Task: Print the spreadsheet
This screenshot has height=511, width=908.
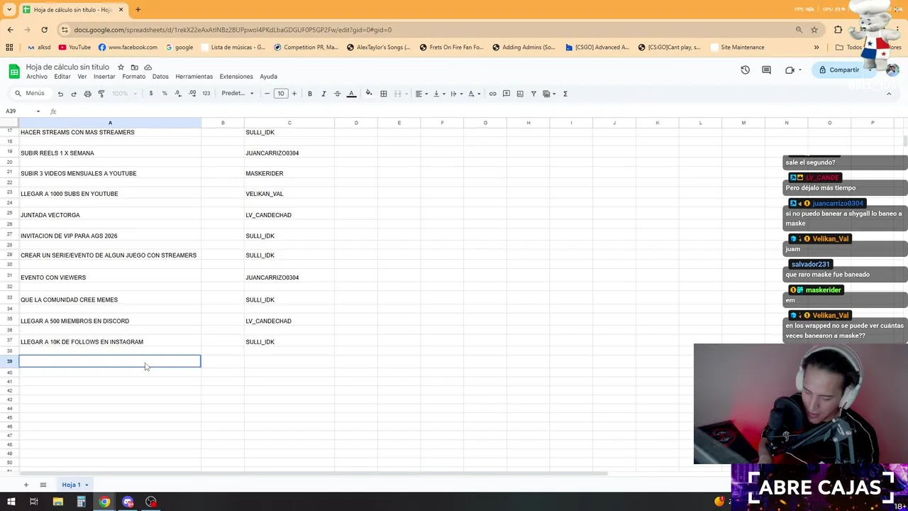Action: coord(87,94)
